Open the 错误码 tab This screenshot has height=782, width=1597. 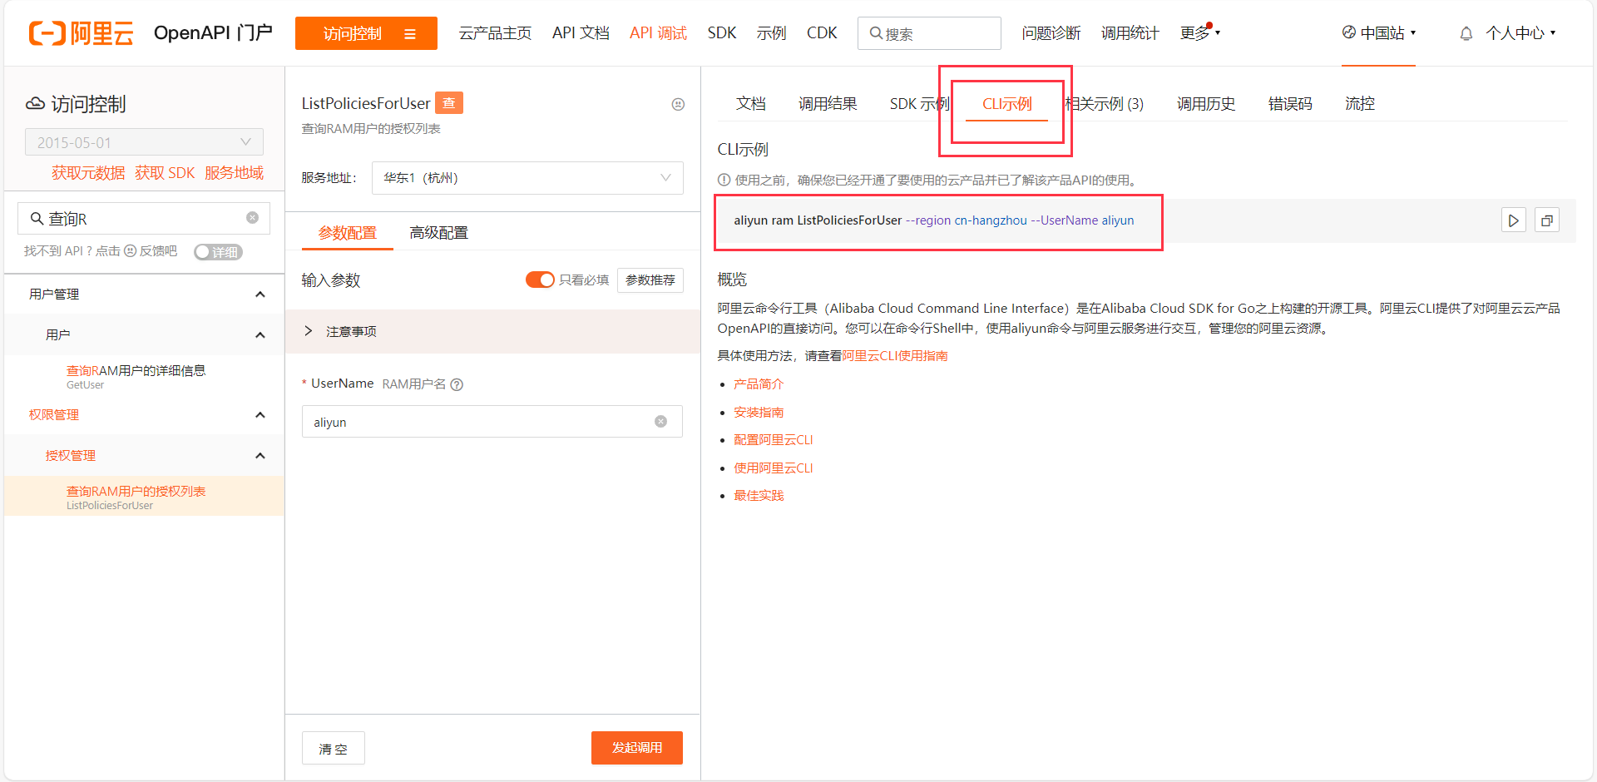point(1290,104)
